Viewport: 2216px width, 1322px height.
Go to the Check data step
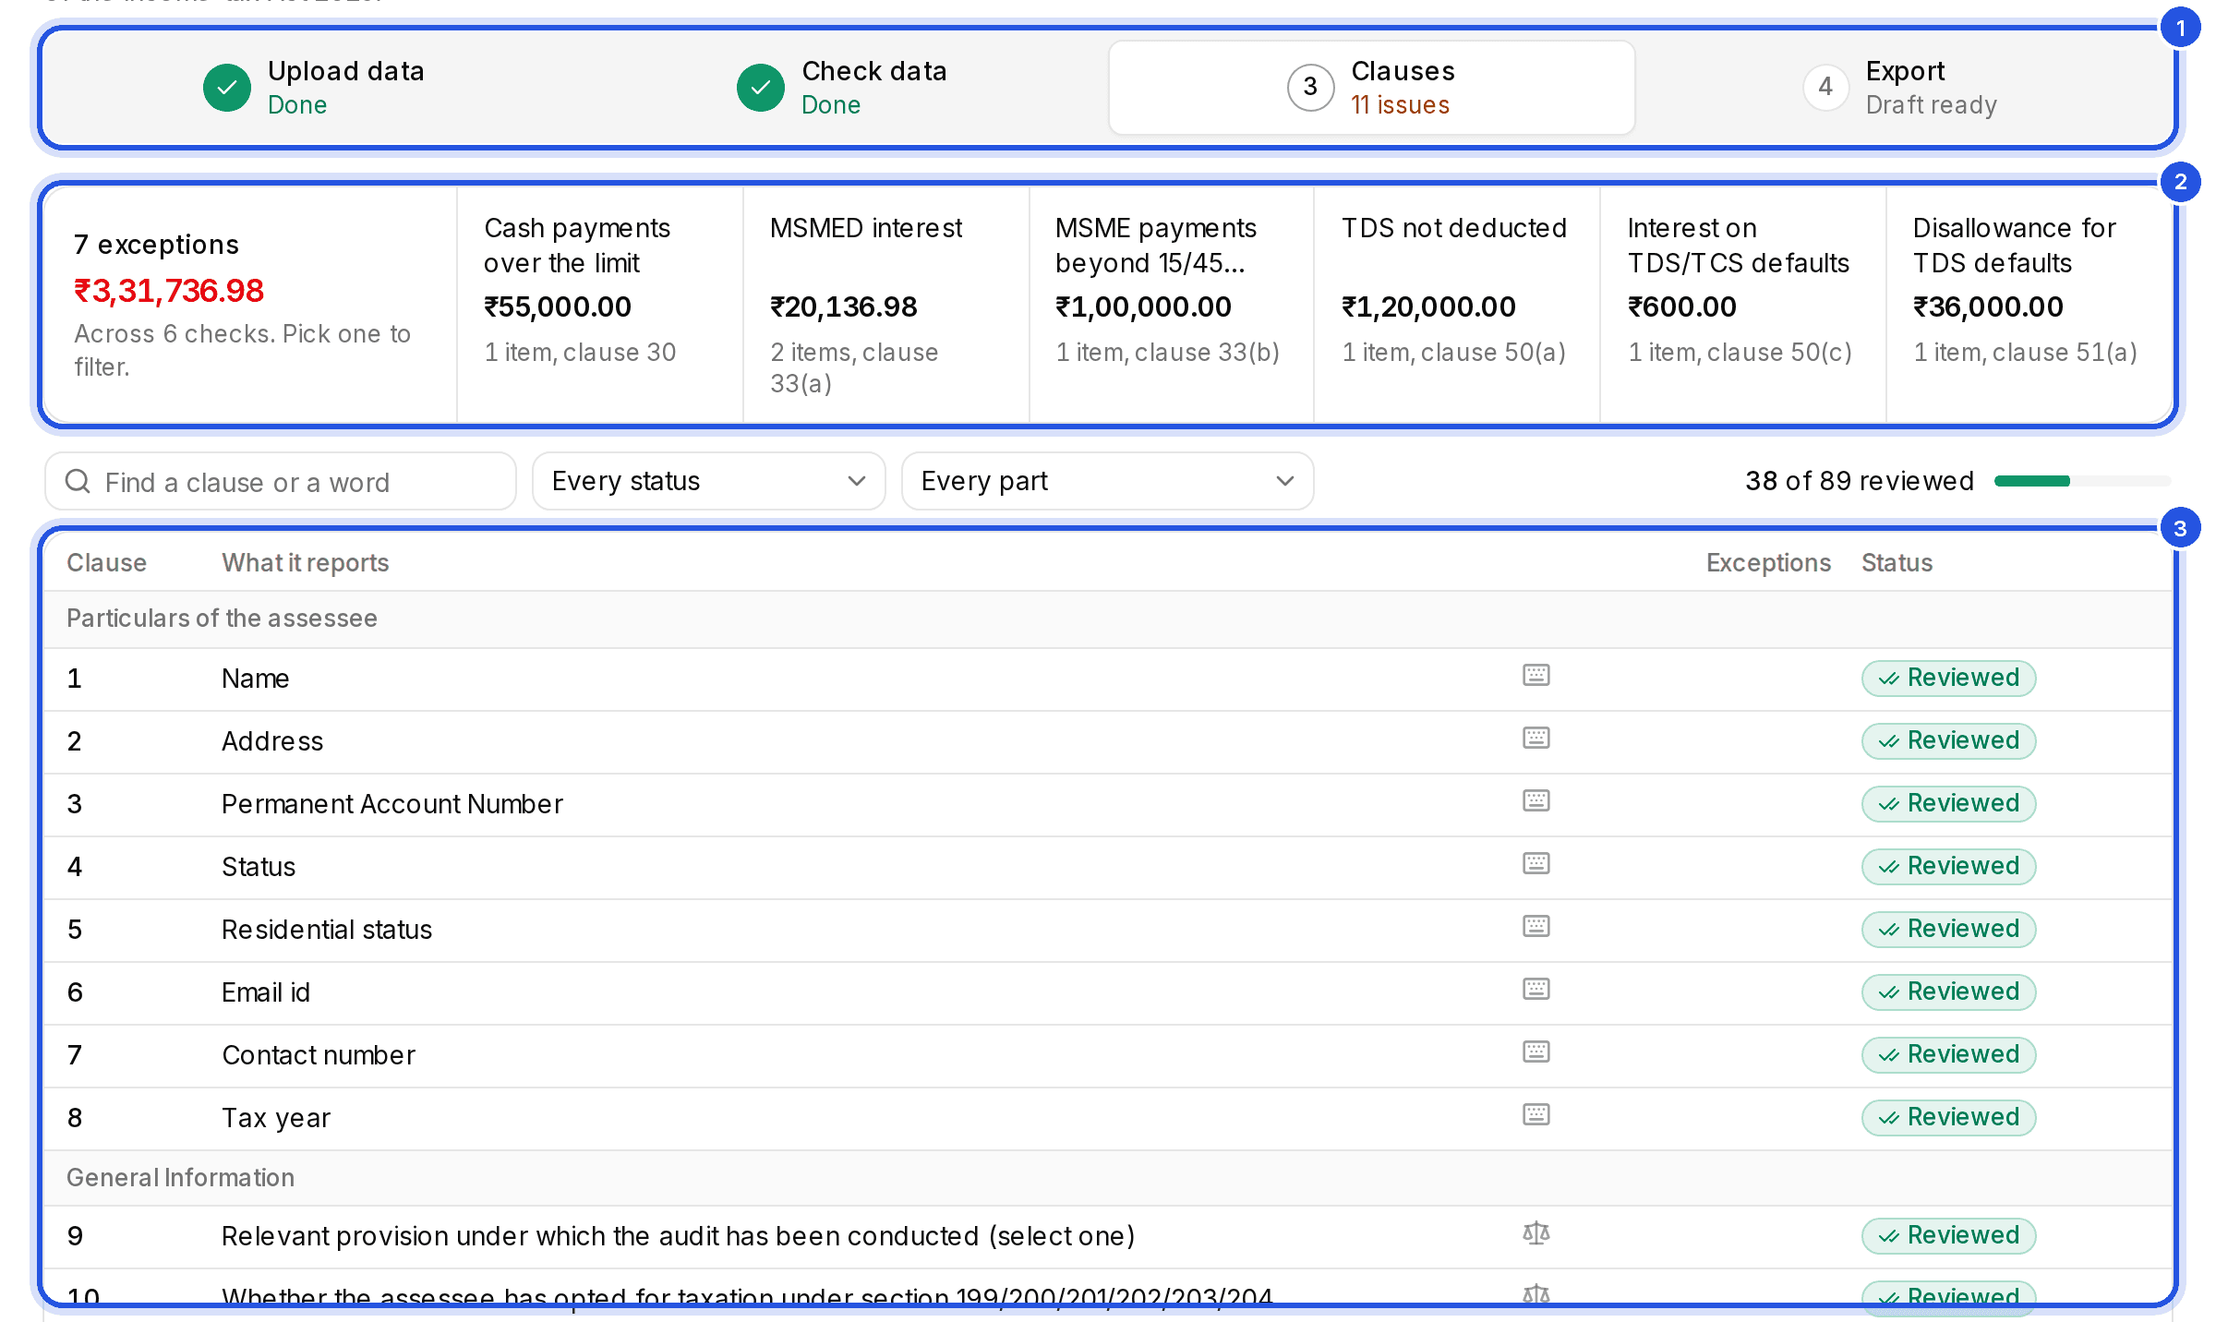pos(842,88)
